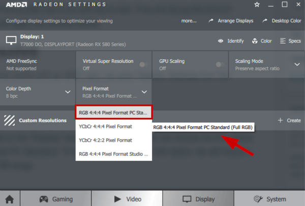Screen dimensions: 305x206
Task: Click Identify display button
Action: click(x=235, y=41)
